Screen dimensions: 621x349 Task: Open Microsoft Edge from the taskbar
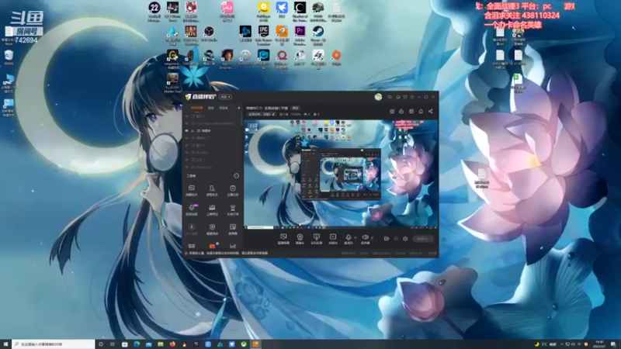click(x=137, y=344)
